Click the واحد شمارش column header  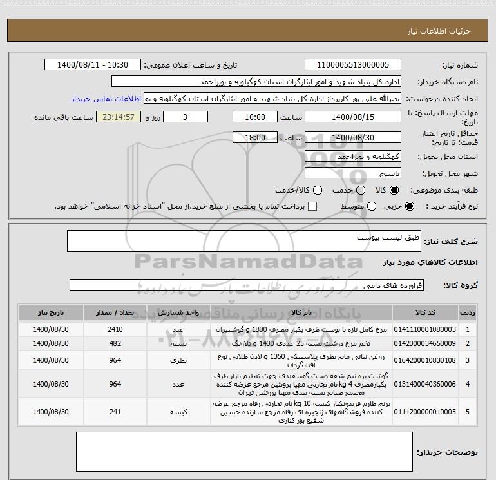click(x=178, y=312)
